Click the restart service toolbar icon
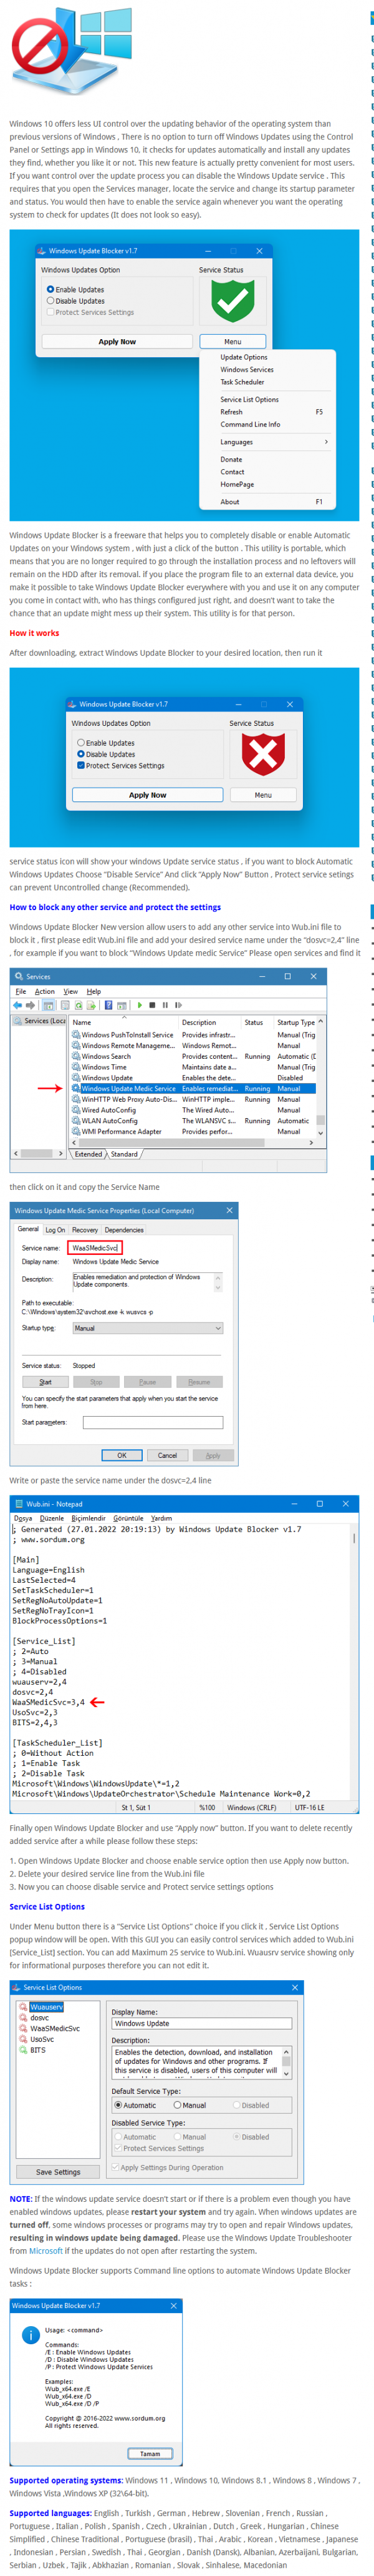The height and width of the screenshot is (2576, 374). click(178, 1005)
